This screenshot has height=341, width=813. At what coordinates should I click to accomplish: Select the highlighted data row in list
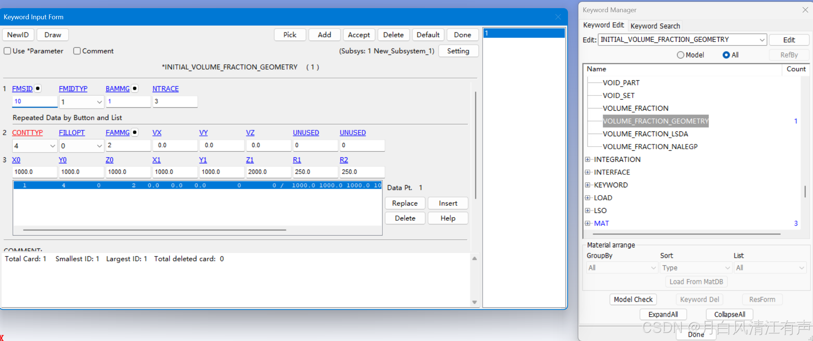coord(197,185)
